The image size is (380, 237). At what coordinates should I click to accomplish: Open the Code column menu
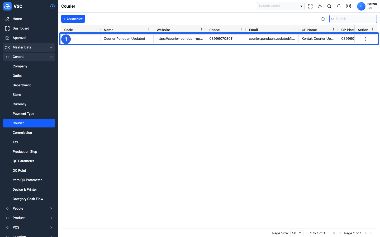coord(96,30)
